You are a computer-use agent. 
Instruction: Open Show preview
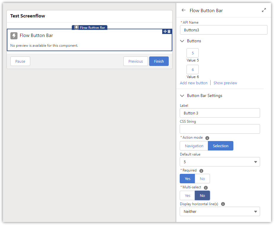pyautogui.click(x=225, y=83)
